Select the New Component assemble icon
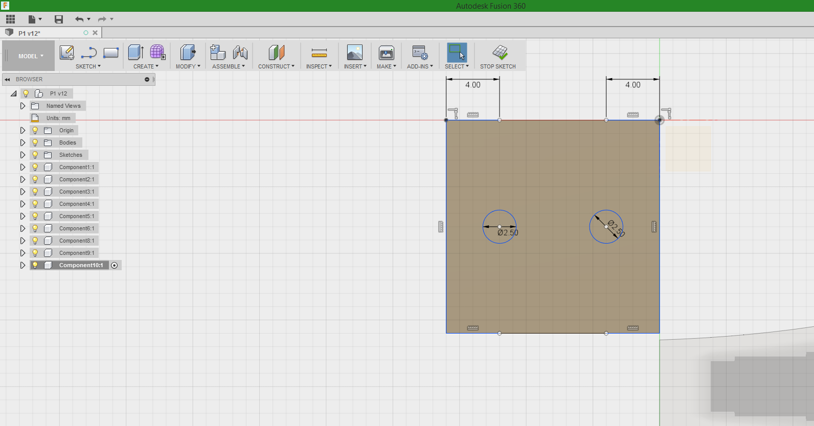 pos(218,53)
